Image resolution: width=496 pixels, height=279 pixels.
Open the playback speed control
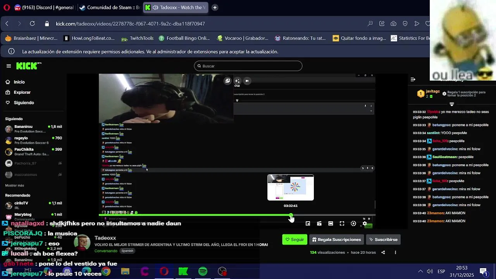pos(353,224)
